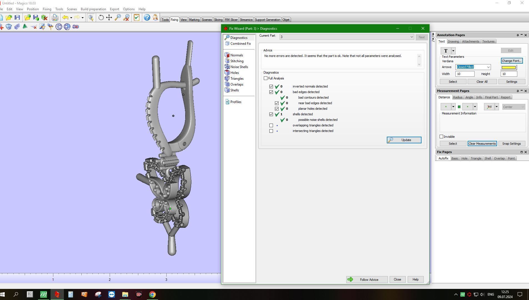Image resolution: width=529 pixels, height=300 pixels.
Task: Uncheck inverted normals detected checkbox
Action: (x=271, y=86)
